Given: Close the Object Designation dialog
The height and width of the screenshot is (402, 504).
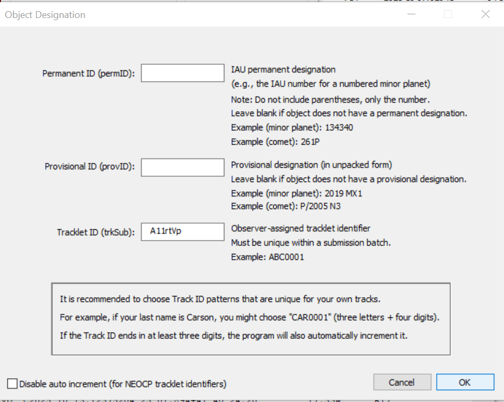Looking at the screenshot, I should tap(485, 14).
